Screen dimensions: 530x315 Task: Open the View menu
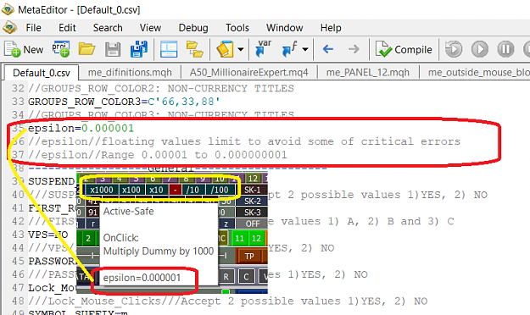150,28
